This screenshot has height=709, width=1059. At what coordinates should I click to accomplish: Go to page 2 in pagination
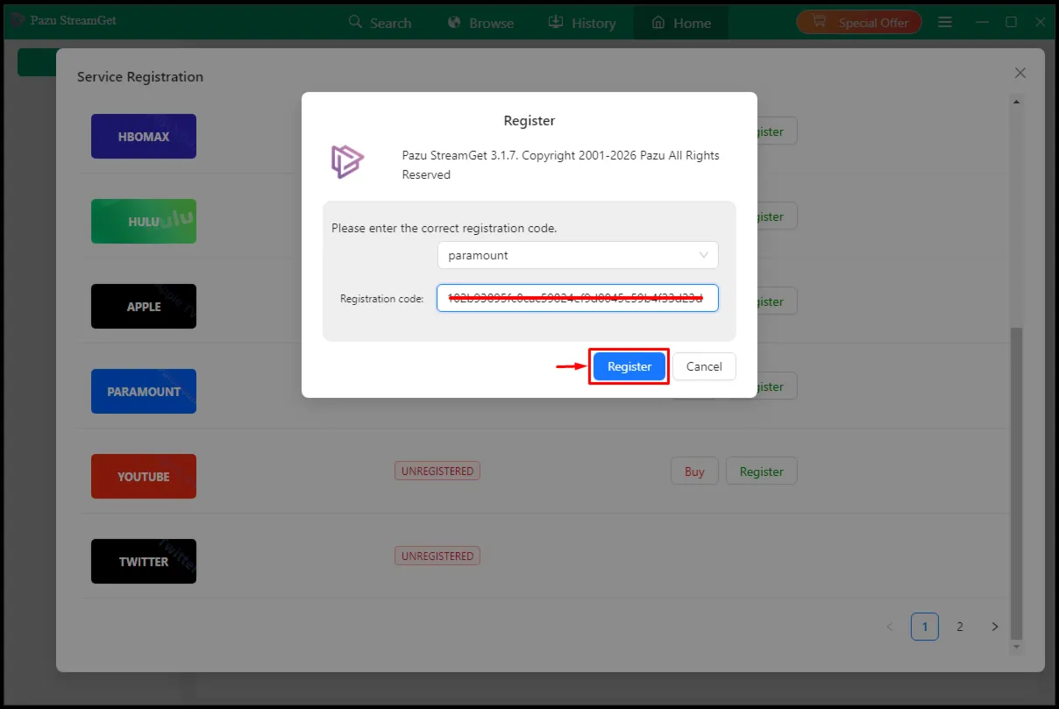pyautogui.click(x=960, y=627)
